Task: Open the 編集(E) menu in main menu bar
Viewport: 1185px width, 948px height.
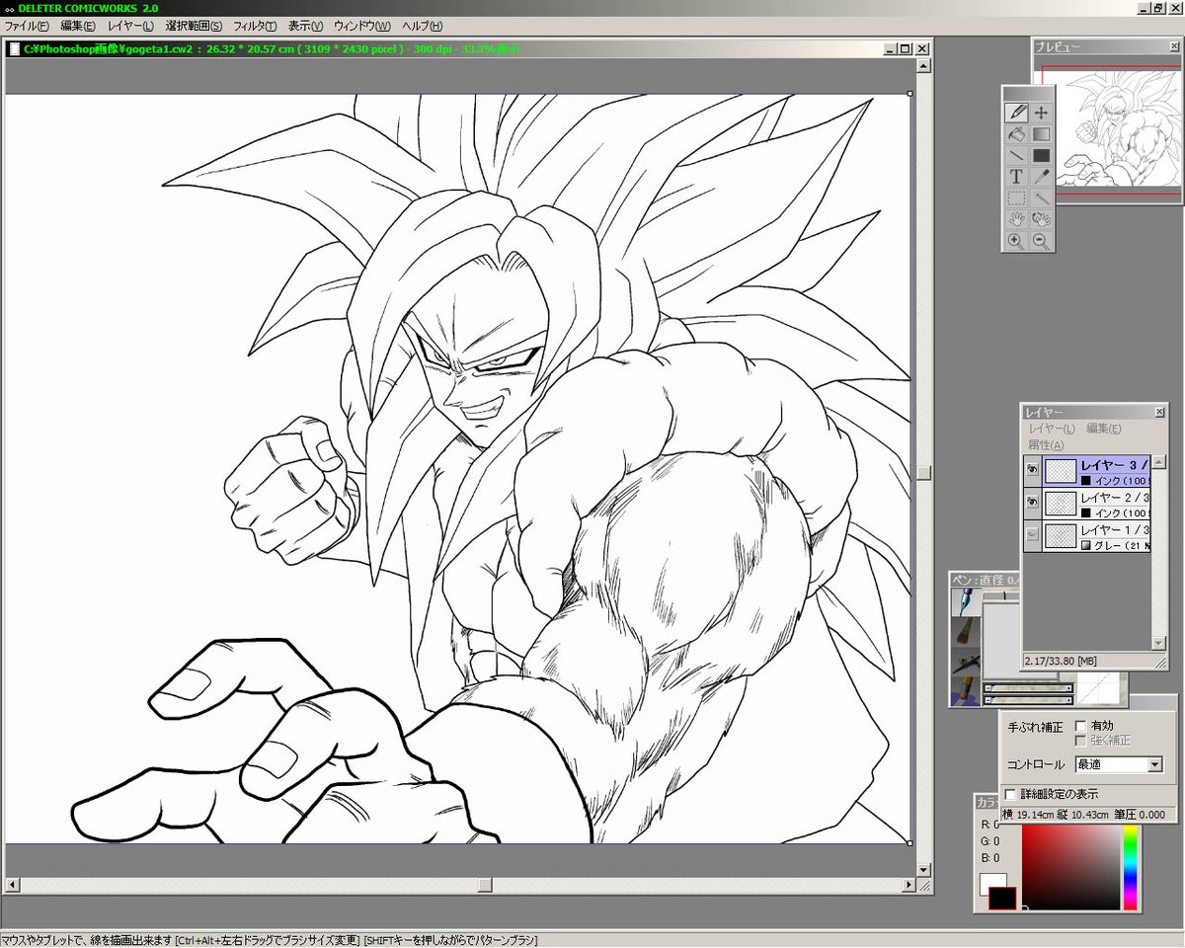Action: pyautogui.click(x=78, y=26)
